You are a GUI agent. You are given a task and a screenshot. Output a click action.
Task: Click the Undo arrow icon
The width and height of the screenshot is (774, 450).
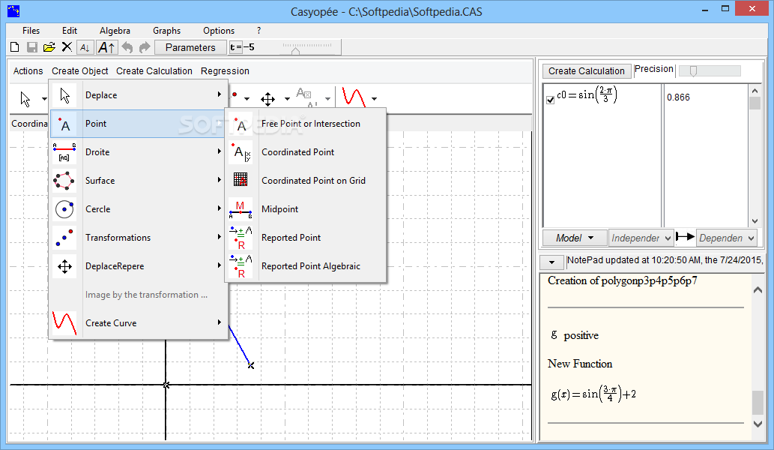(127, 47)
